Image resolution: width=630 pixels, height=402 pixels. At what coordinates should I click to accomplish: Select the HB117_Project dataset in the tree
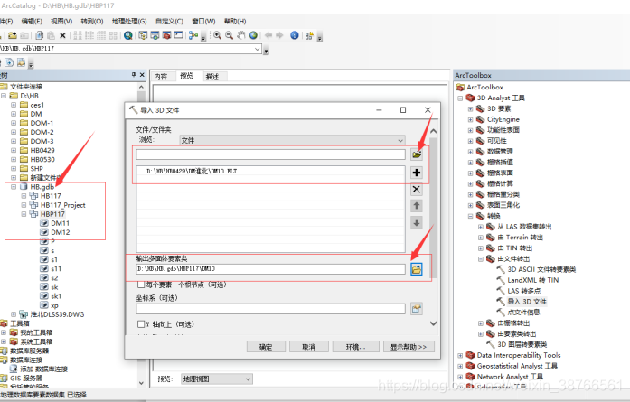tap(58, 205)
